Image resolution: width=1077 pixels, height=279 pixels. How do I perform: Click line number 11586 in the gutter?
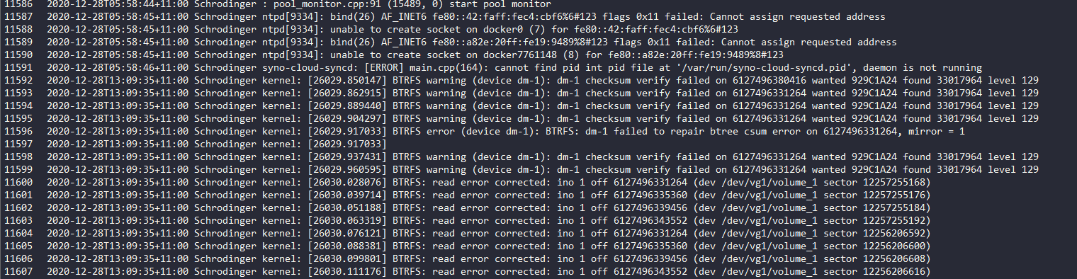tap(18, 4)
